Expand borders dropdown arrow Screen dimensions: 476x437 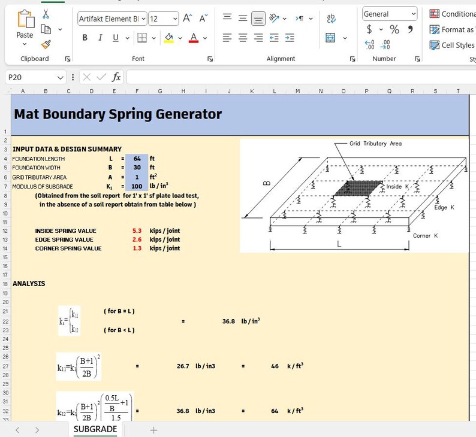coord(153,38)
